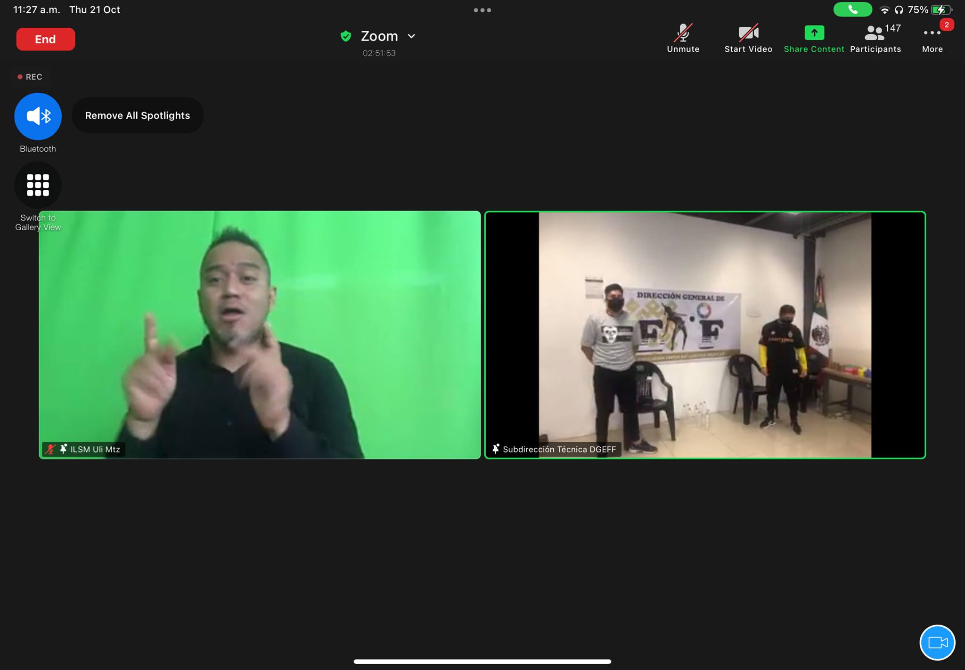The image size is (965, 670).
Task: Tap the blue floating camera button
Action: click(x=937, y=643)
